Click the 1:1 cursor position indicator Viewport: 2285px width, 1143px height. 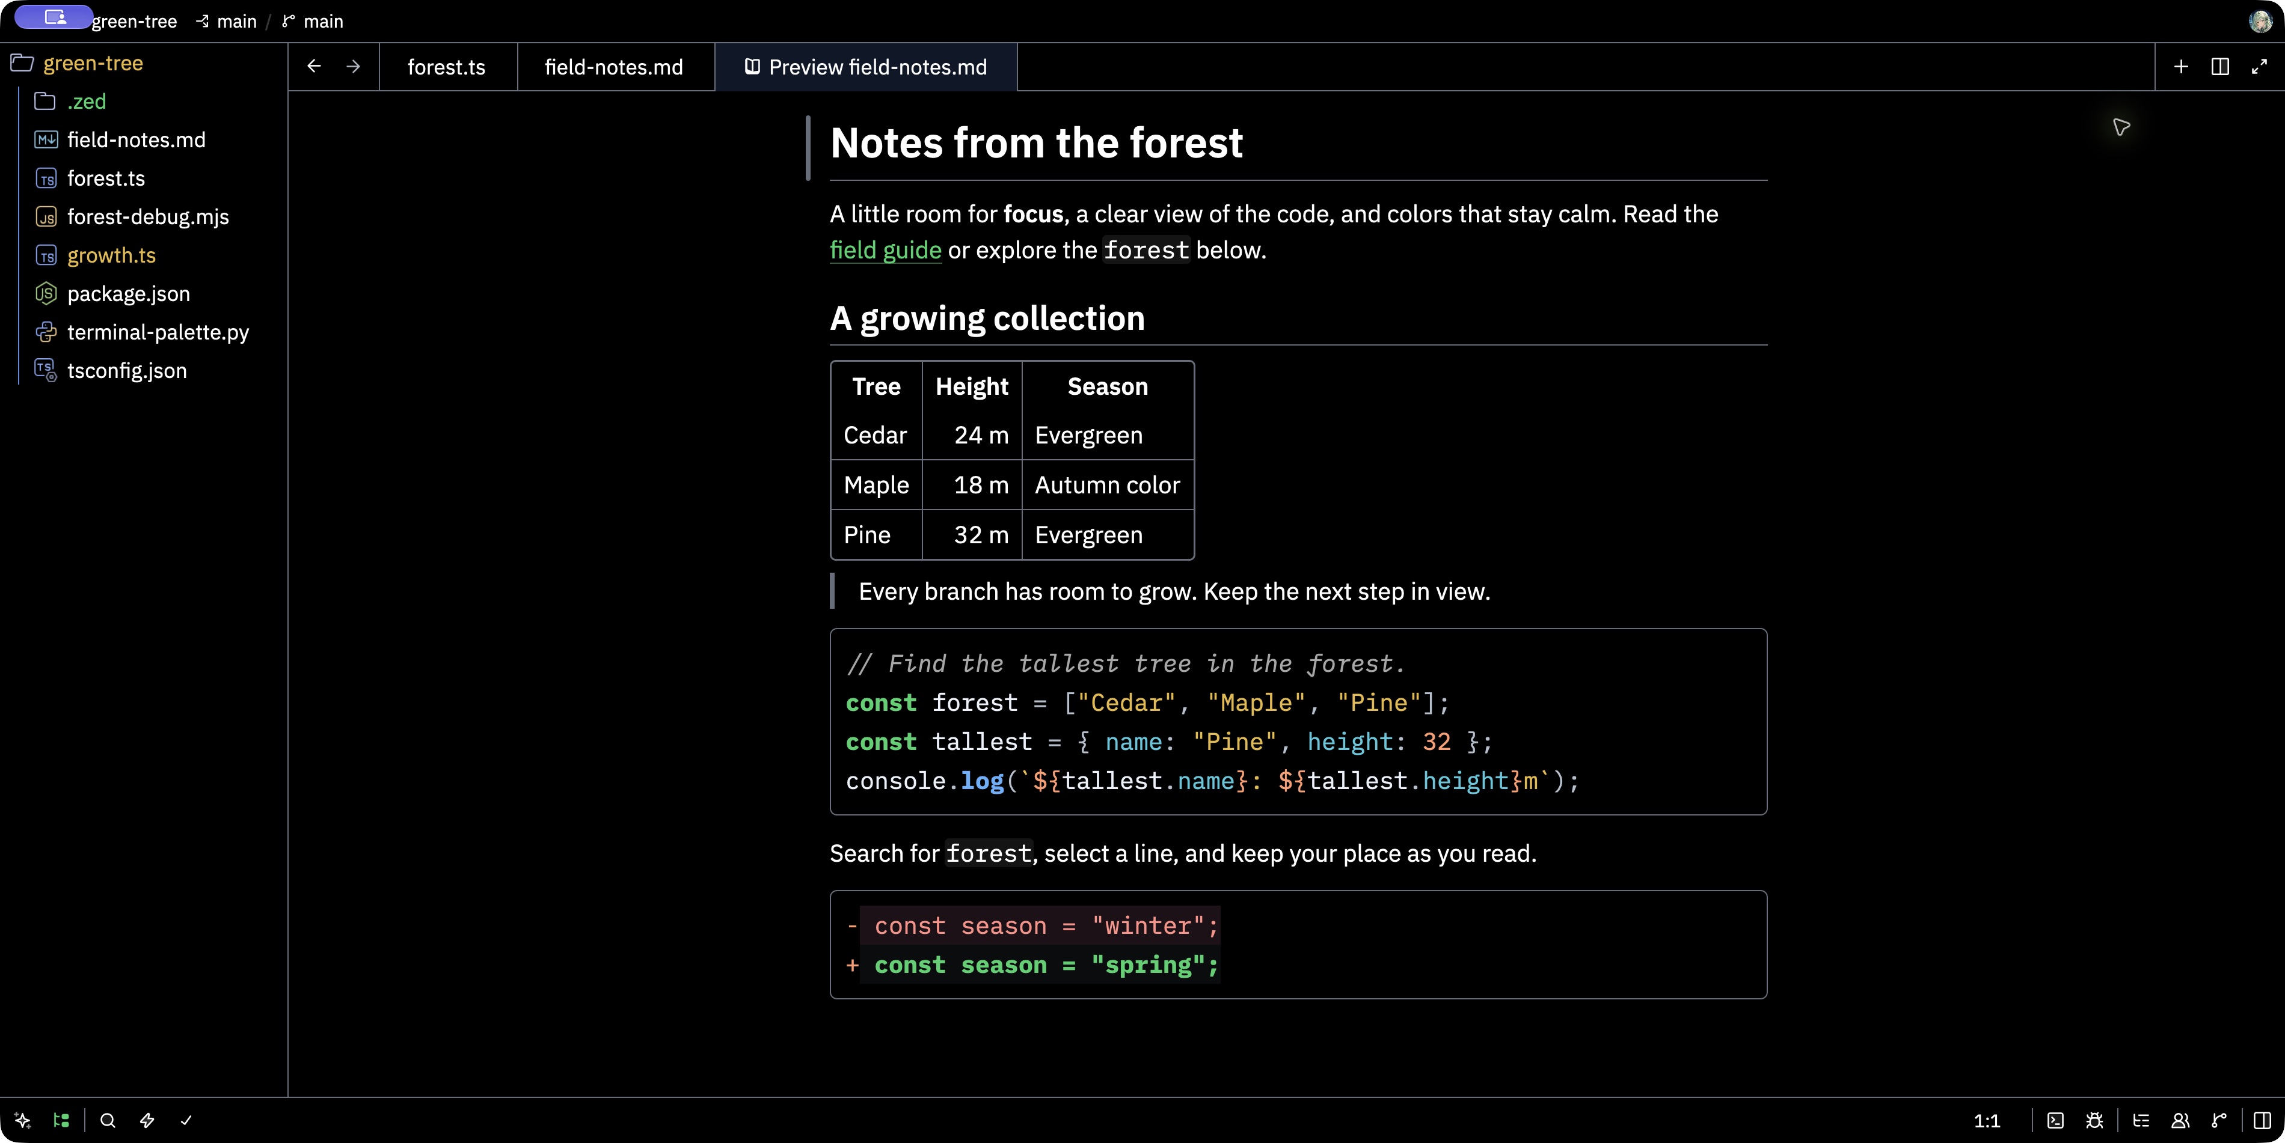(1987, 1121)
